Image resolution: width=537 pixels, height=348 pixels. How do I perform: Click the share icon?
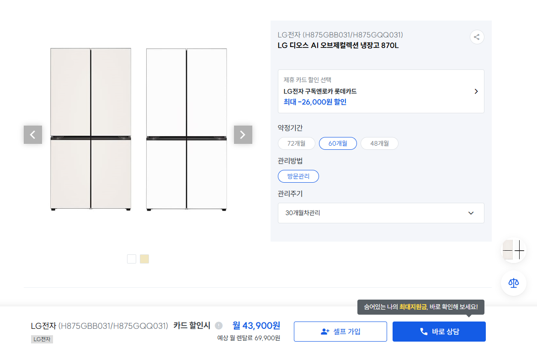[477, 37]
